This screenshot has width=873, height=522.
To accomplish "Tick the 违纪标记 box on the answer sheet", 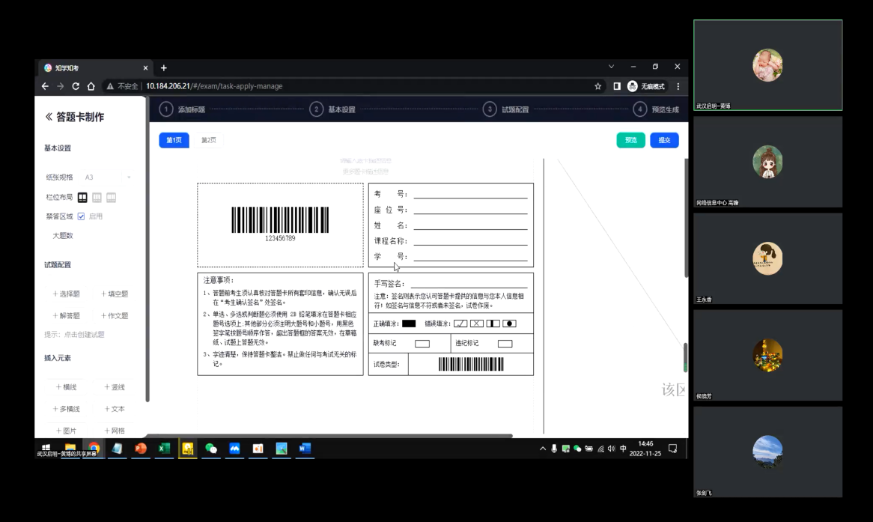I will (x=505, y=344).
